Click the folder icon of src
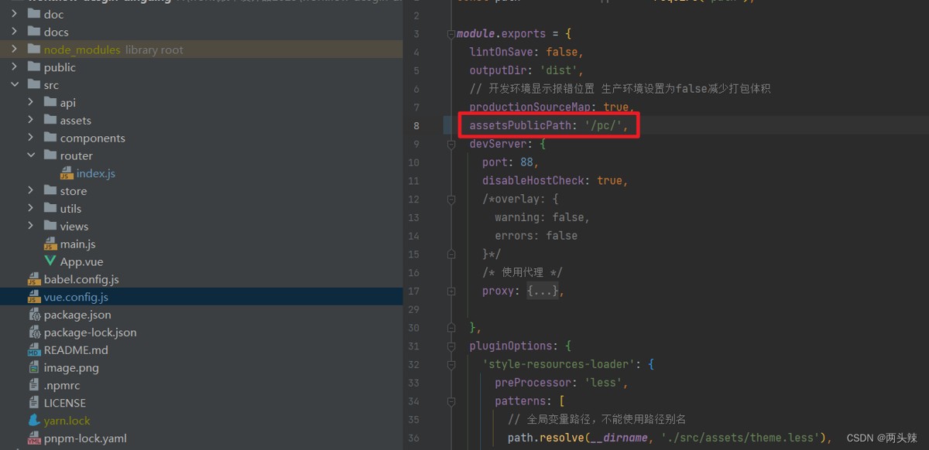Image resolution: width=929 pixels, height=450 pixels. coord(33,85)
